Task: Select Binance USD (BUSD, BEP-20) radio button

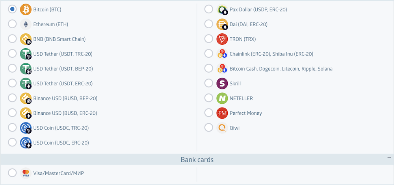Action: coord(12,98)
